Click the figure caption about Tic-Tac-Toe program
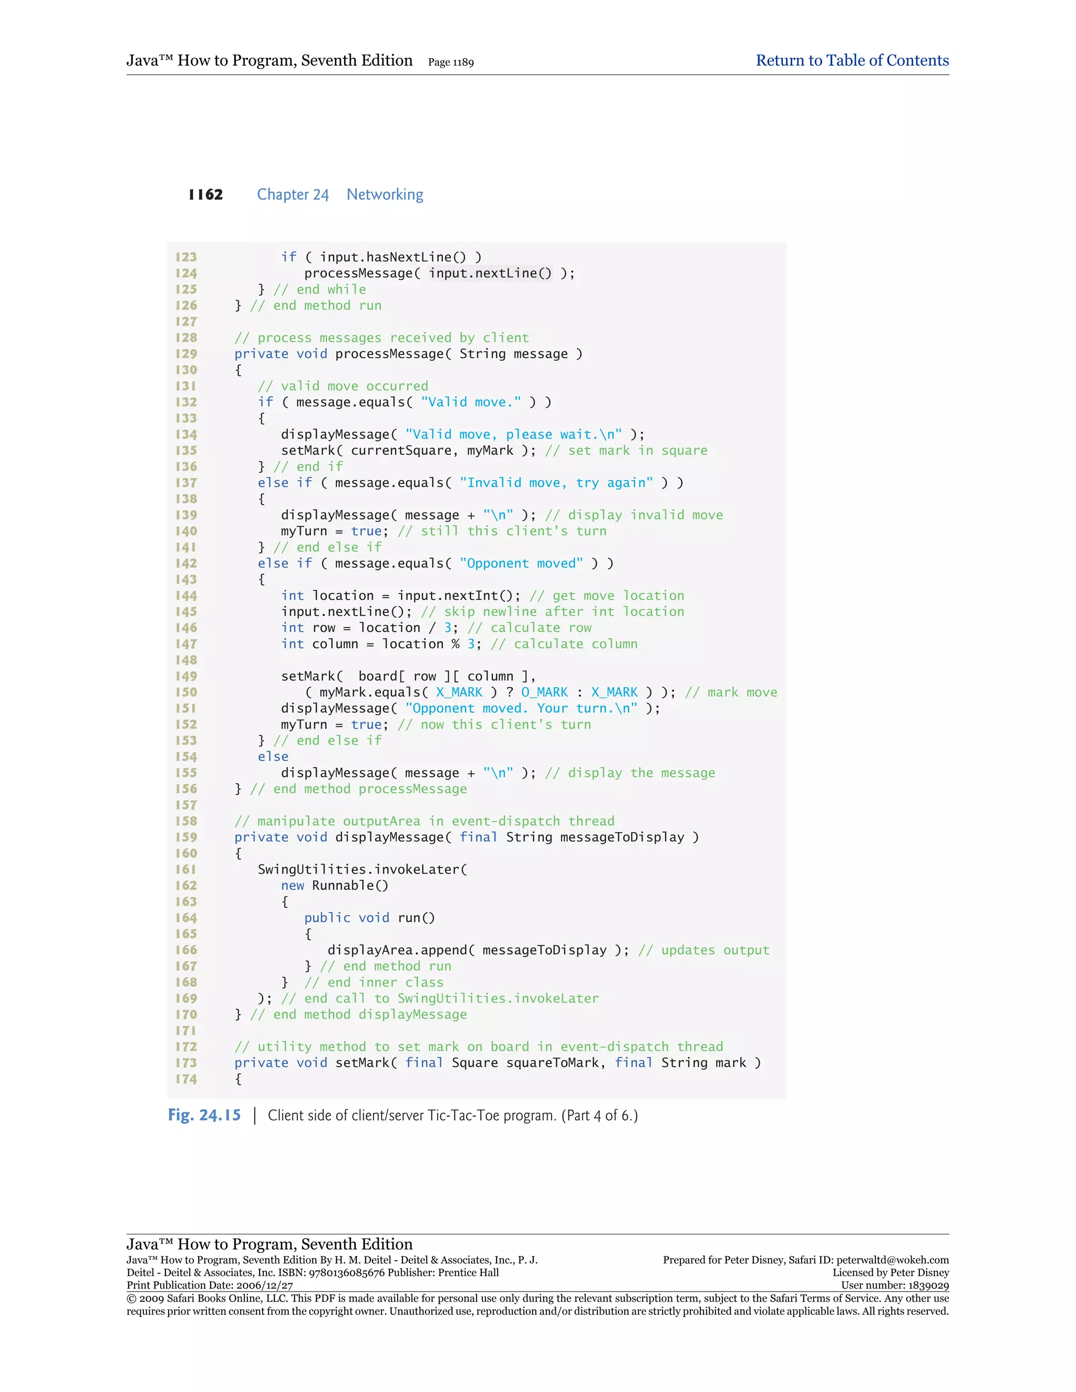This screenshot has height=1392, width=1076. [452, 1115]
